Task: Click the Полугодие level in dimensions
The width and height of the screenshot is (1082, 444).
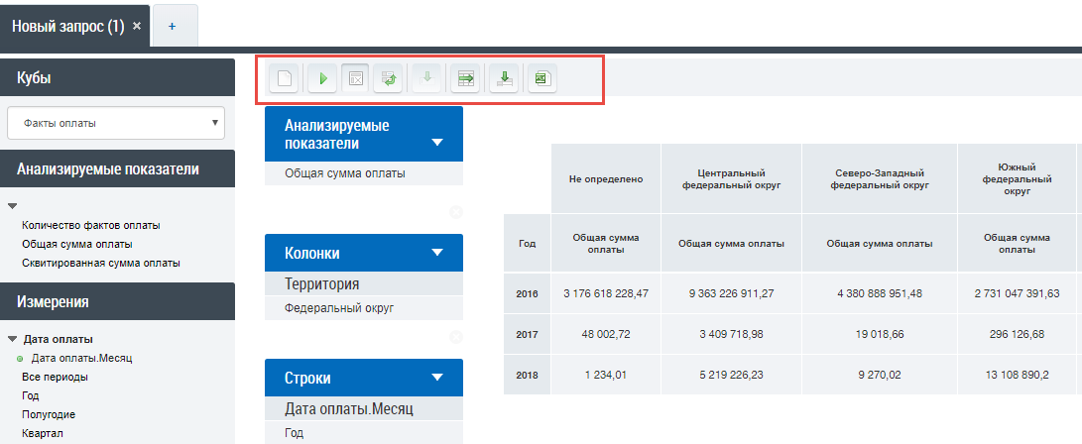Action: coord(49,414)
